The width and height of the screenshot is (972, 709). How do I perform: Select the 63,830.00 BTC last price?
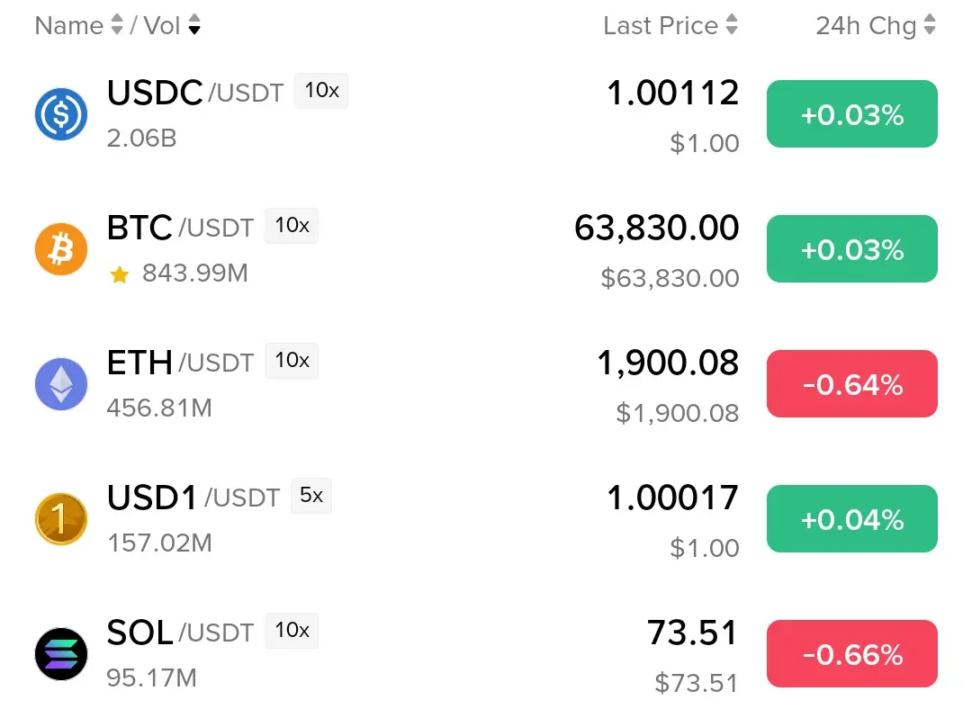click(656, 228)
